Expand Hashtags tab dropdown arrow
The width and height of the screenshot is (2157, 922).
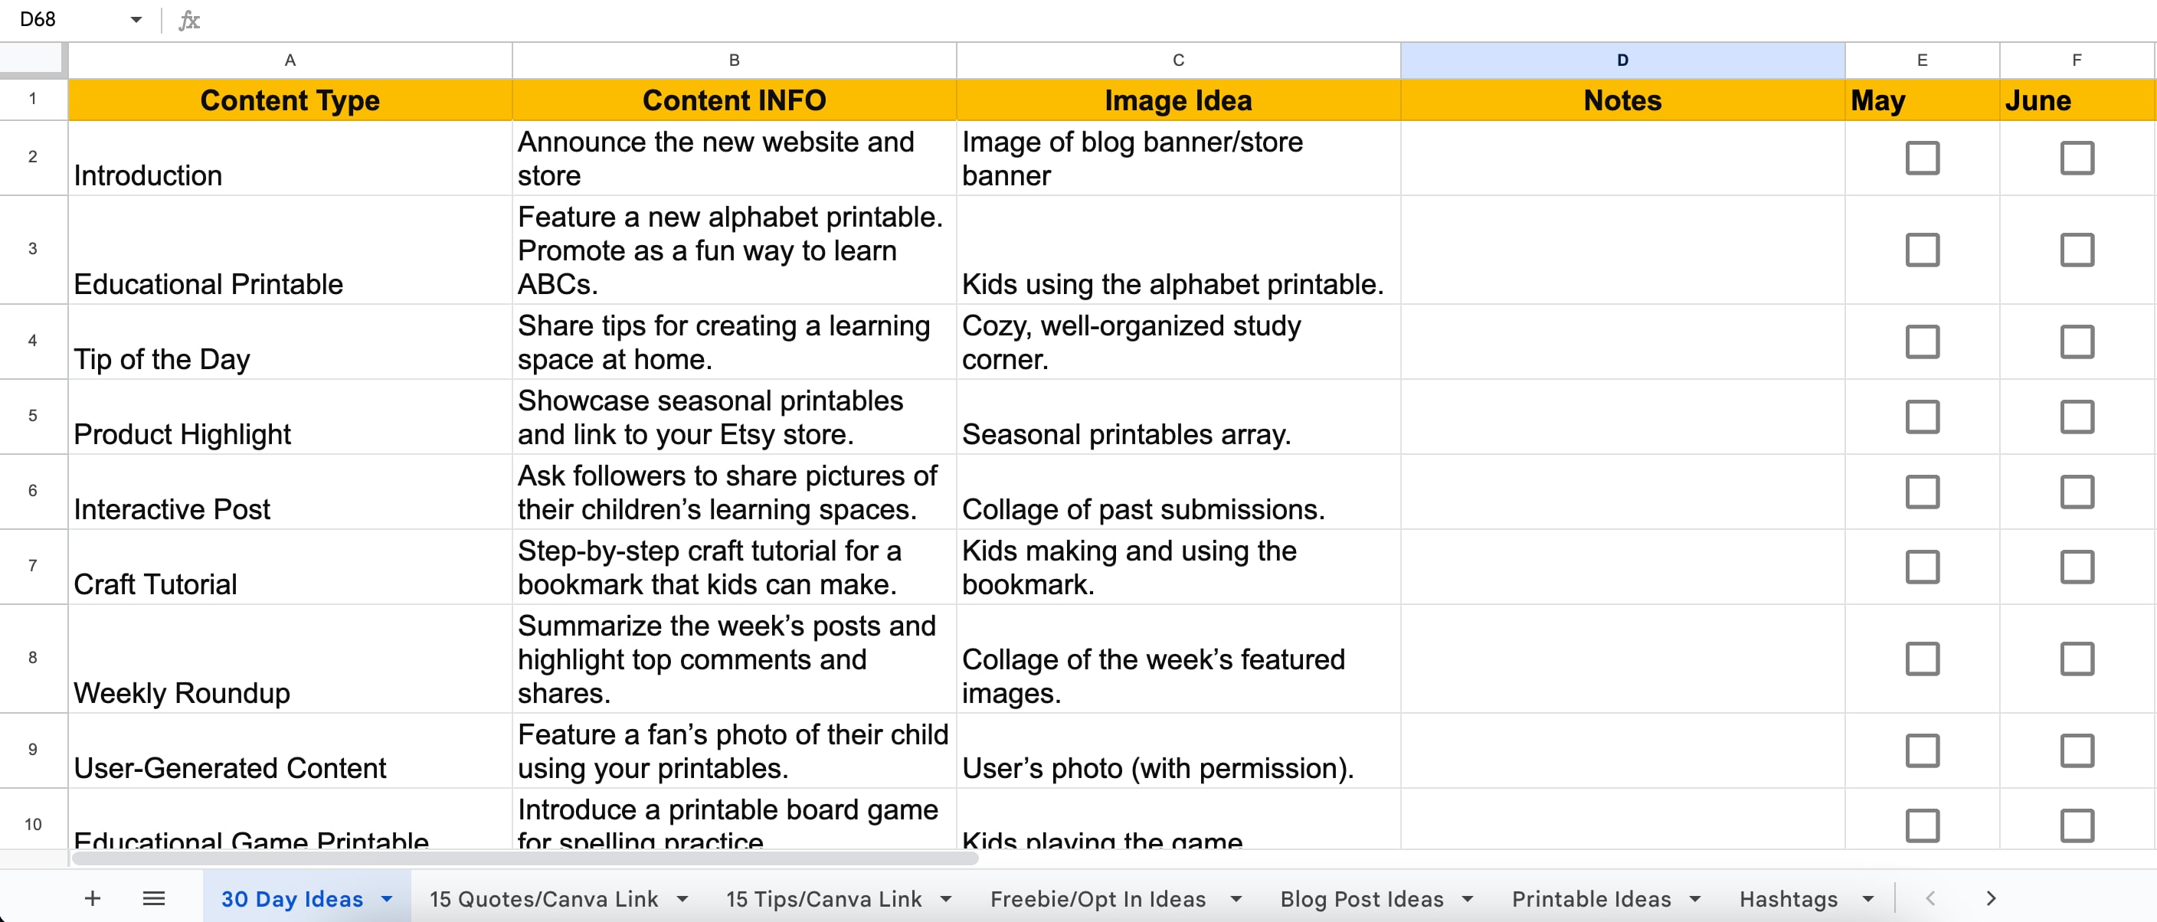pyautogui.click(x=1868, y=898)
